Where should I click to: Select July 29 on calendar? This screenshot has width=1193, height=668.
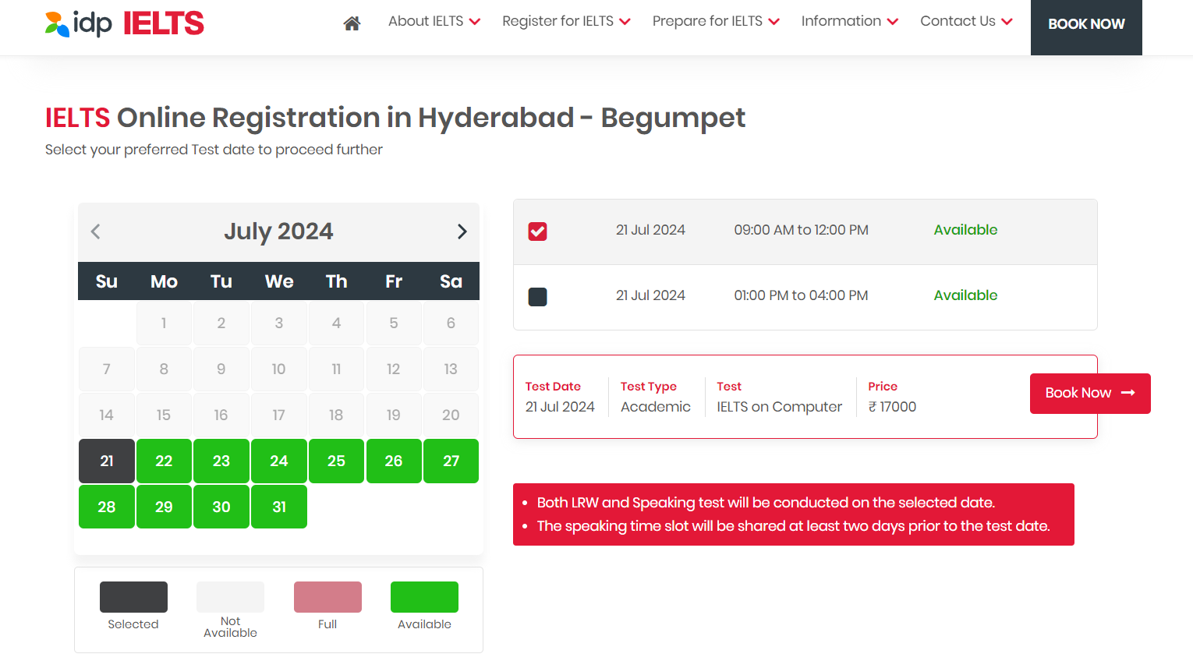point(164,507)
